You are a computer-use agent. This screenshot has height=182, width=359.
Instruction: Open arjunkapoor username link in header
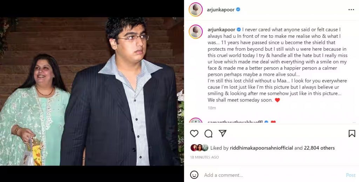221,10
